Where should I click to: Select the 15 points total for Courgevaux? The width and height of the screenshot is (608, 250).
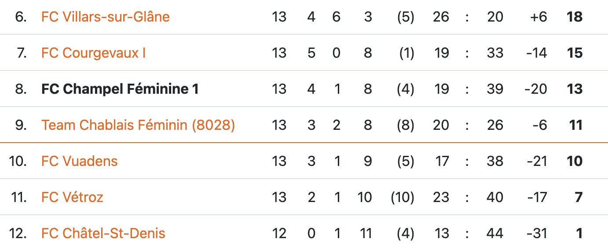[x=575, y=53]
